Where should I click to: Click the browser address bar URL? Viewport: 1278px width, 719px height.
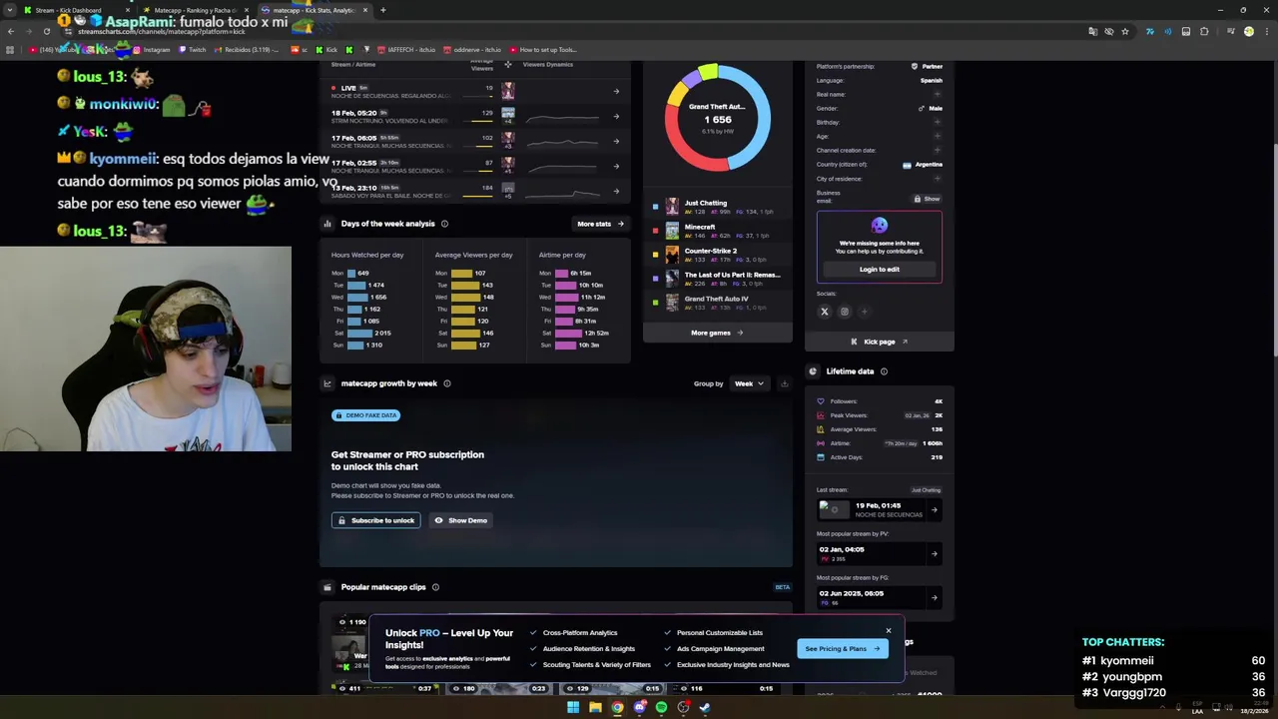coord(161,31)
